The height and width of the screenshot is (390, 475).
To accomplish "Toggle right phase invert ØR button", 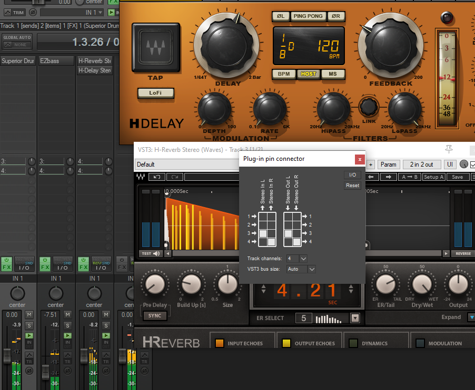I will (335, 16).
